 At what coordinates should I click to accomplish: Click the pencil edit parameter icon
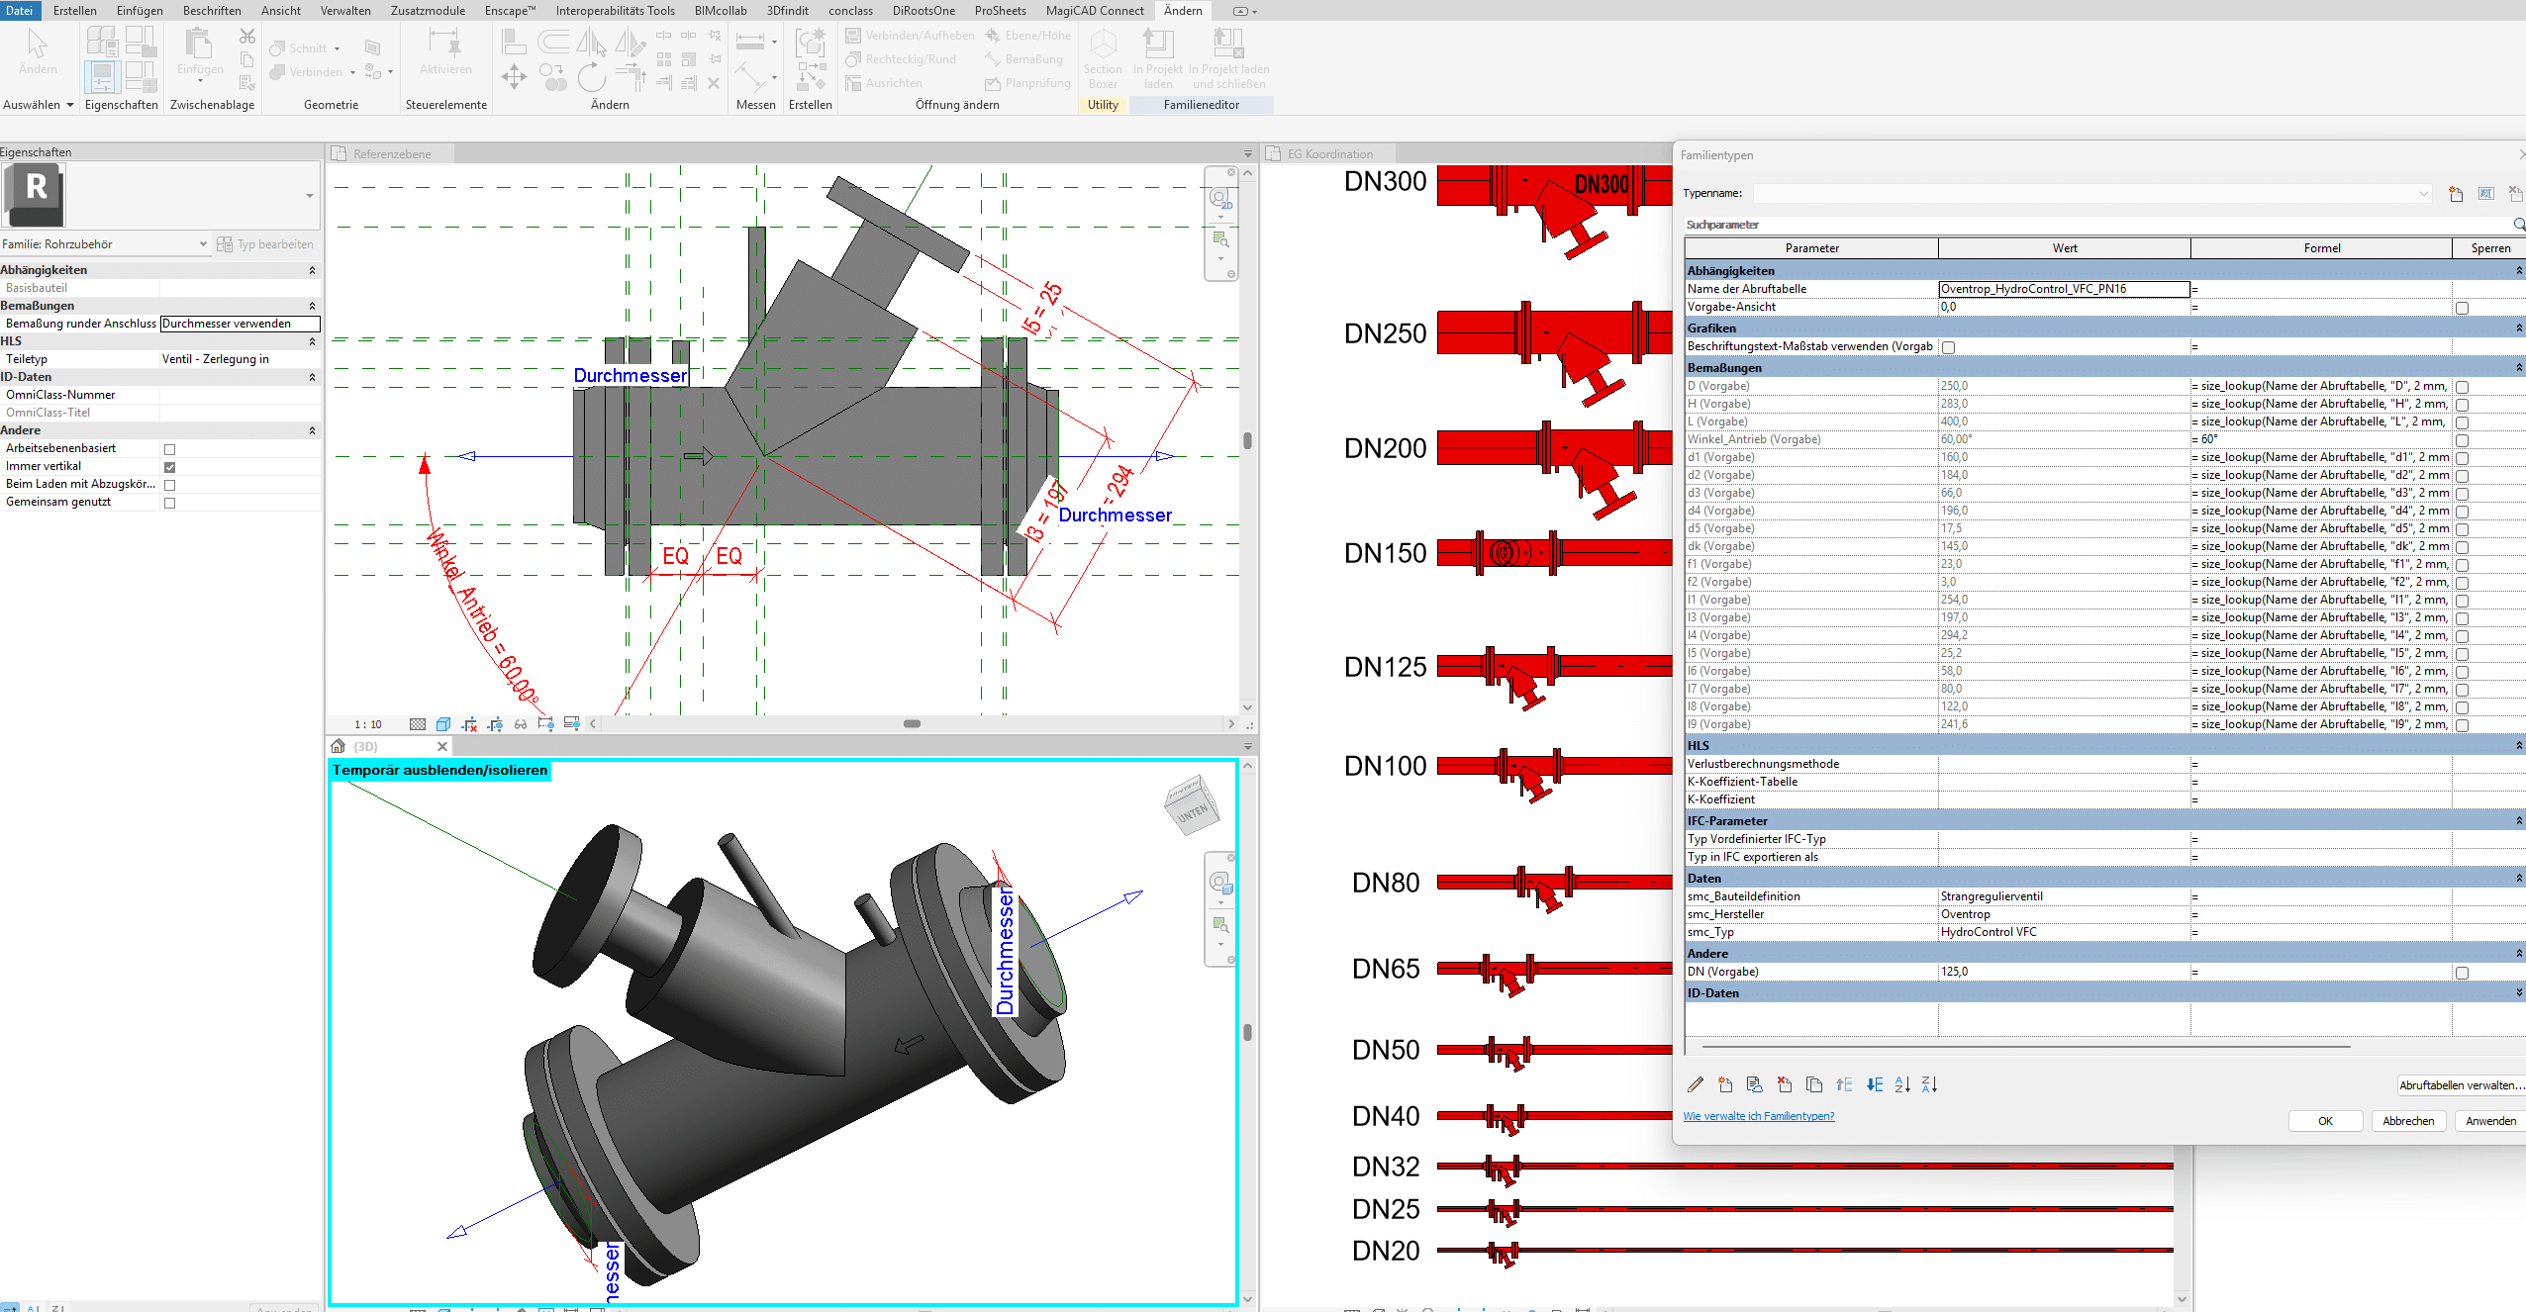point(1696,1084)
